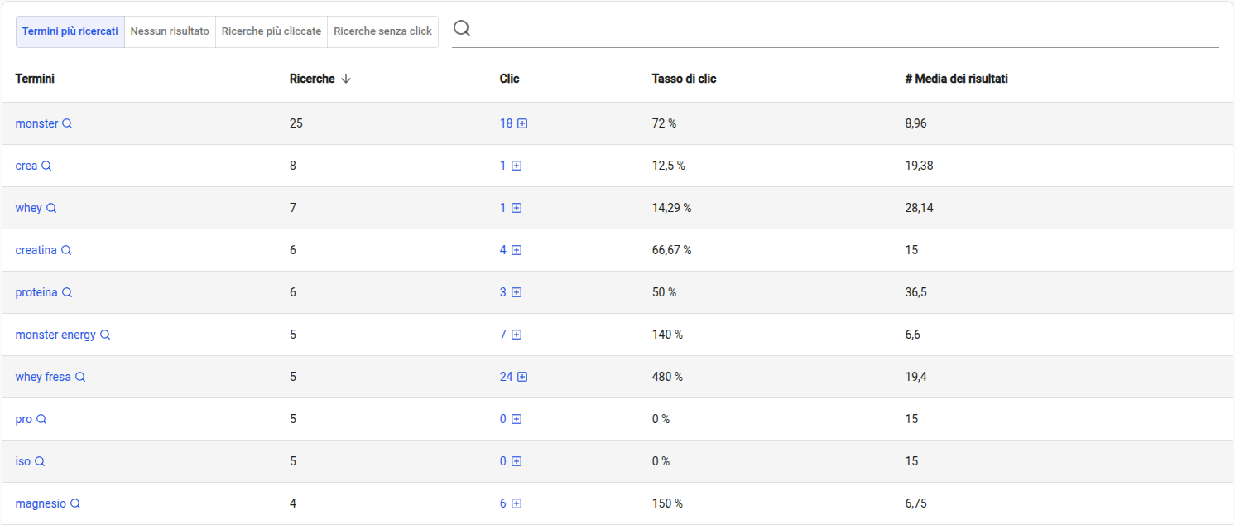Click the search icon in the search bar
1235x525 pixels.
(x=462, y=29)
